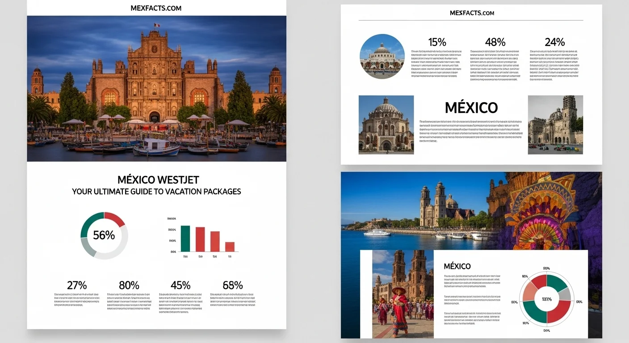Select the MÉXICO heading on bottom-right slide

coord(457,266)
